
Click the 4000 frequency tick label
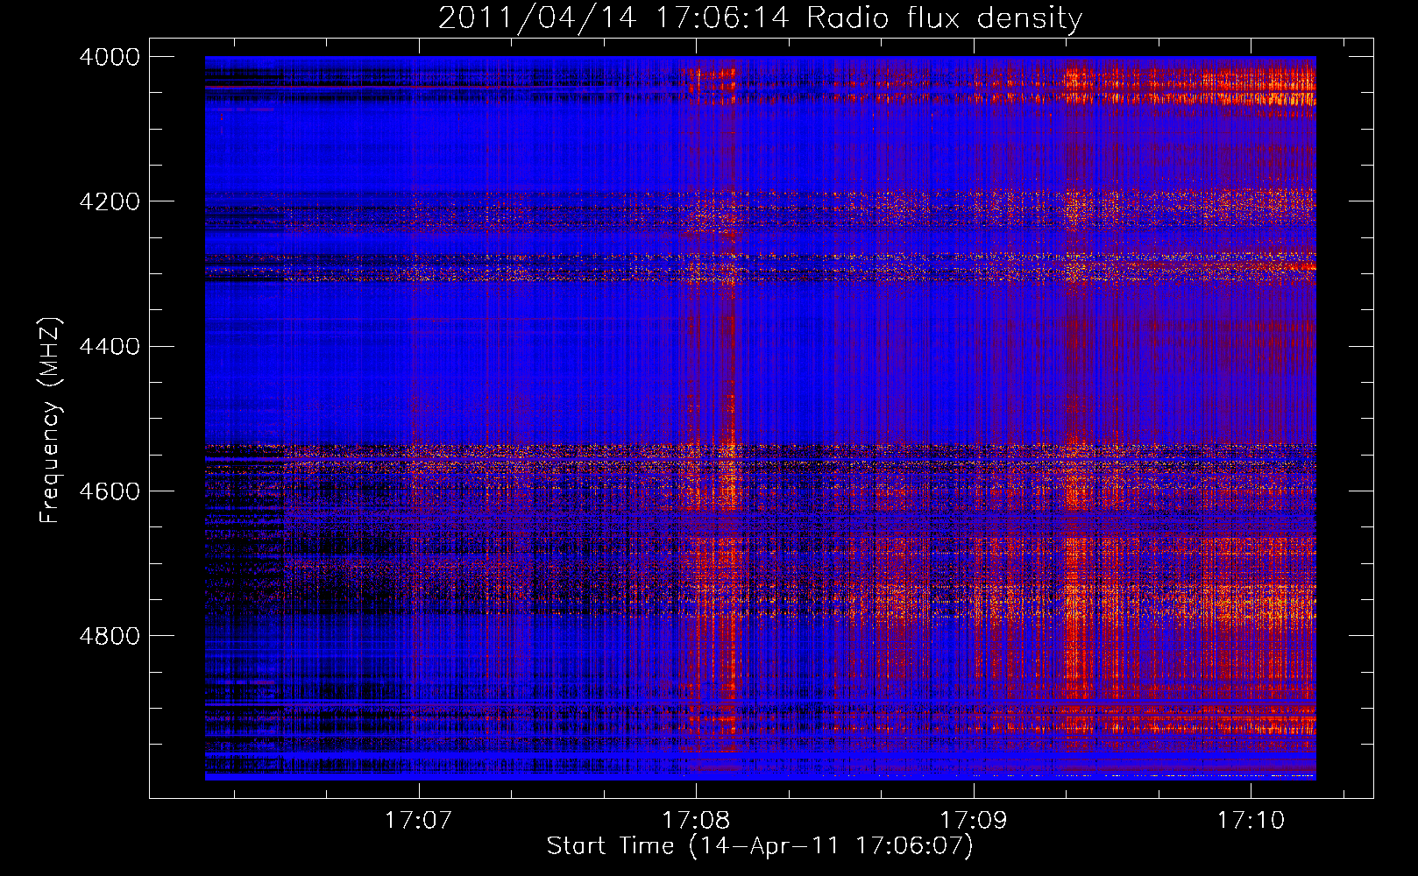click(x=110, y=57)
